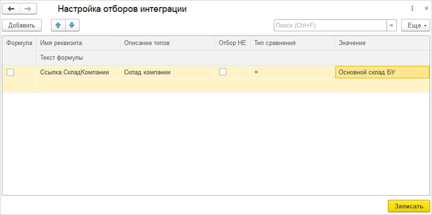
Task: Open the three-dot window options menu
Action: [413, 9]
